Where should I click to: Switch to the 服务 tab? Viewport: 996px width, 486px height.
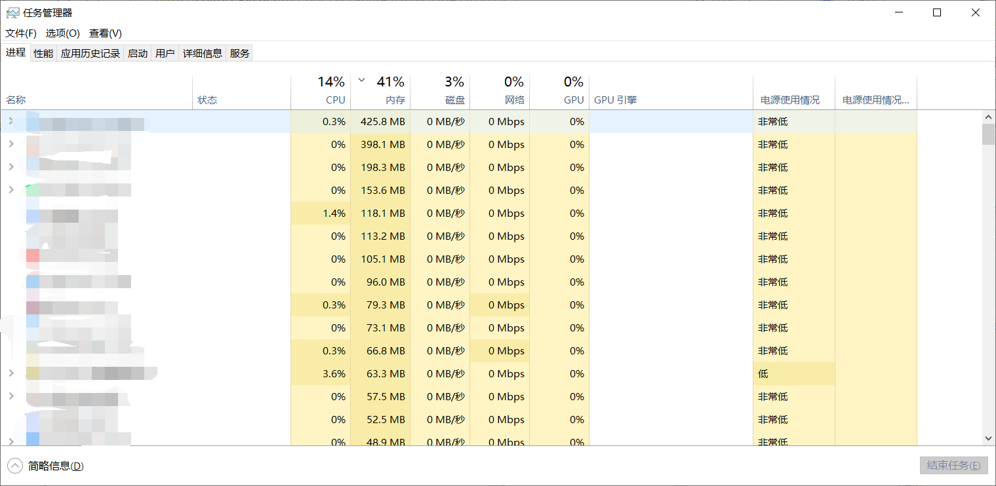240,54
